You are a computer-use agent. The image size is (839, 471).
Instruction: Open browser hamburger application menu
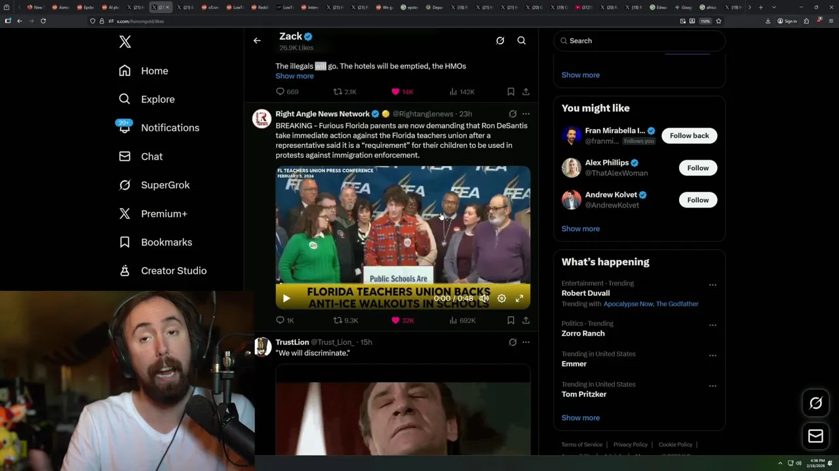click(x=830, y=21)
